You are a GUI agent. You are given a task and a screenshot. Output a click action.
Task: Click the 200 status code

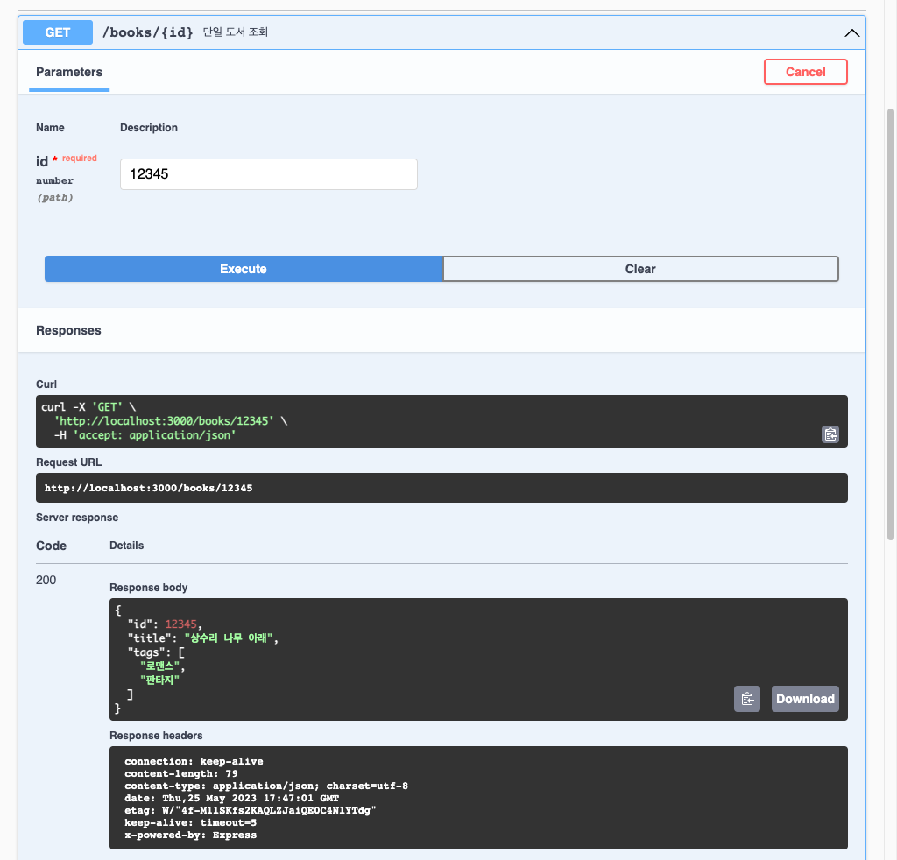(x=46, y=580)
